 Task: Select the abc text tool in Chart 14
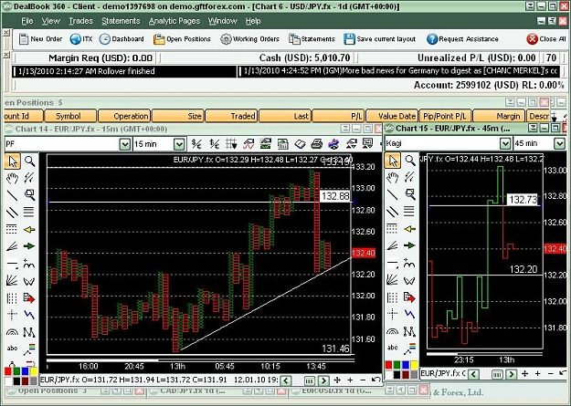pyautogui.click(x=13, y=349)
